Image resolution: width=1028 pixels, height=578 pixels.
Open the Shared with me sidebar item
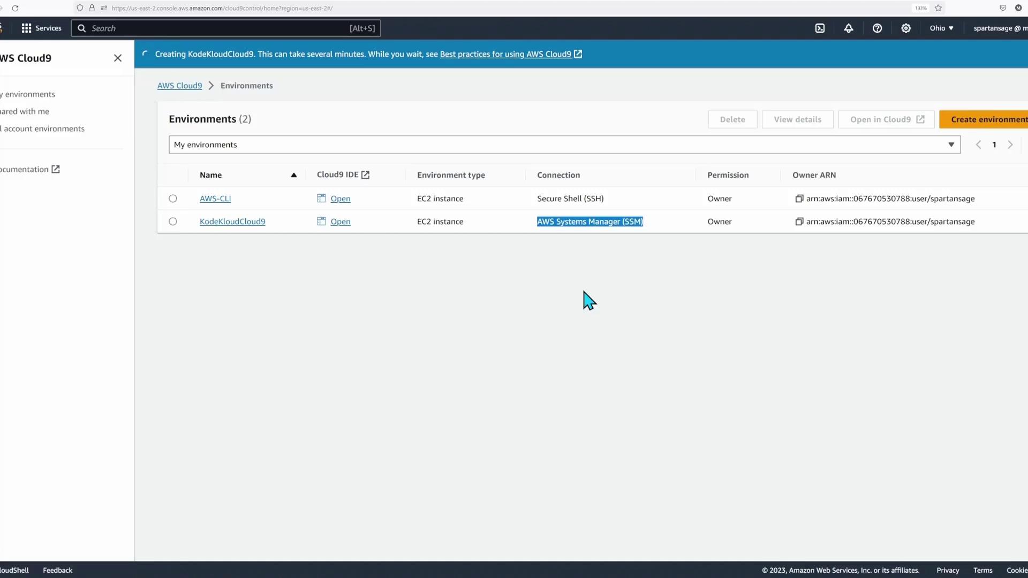25,111
